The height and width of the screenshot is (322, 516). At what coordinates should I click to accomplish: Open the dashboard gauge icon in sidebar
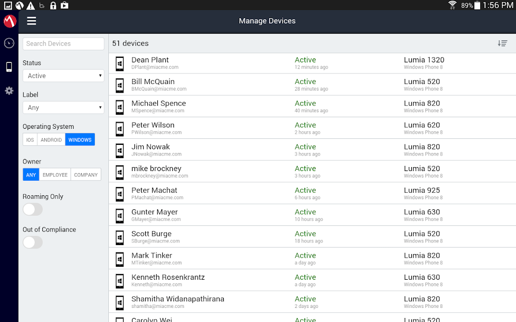coord(9,43)
